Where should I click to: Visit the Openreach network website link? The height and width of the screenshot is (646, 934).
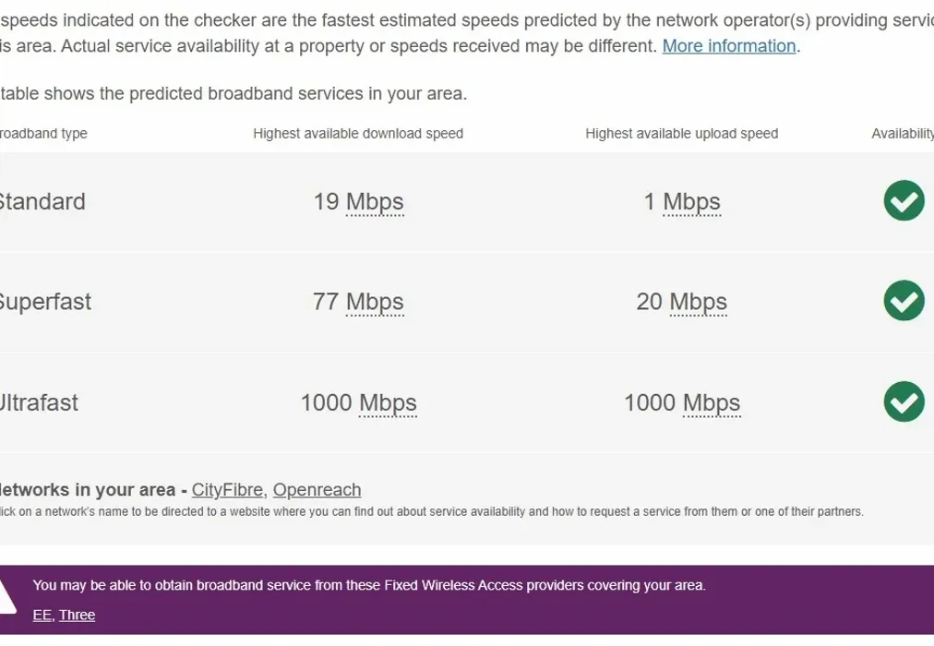317,489
